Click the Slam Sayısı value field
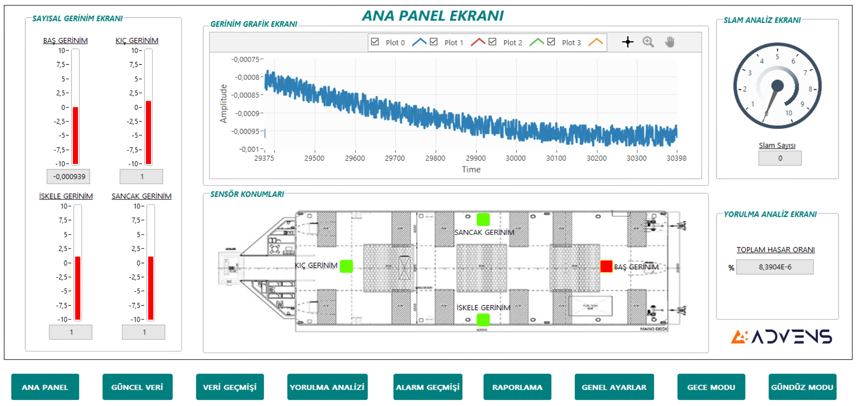Screen dimensions: 861x406 [780, 158]
